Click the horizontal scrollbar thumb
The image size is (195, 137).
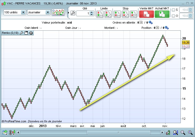119,133
